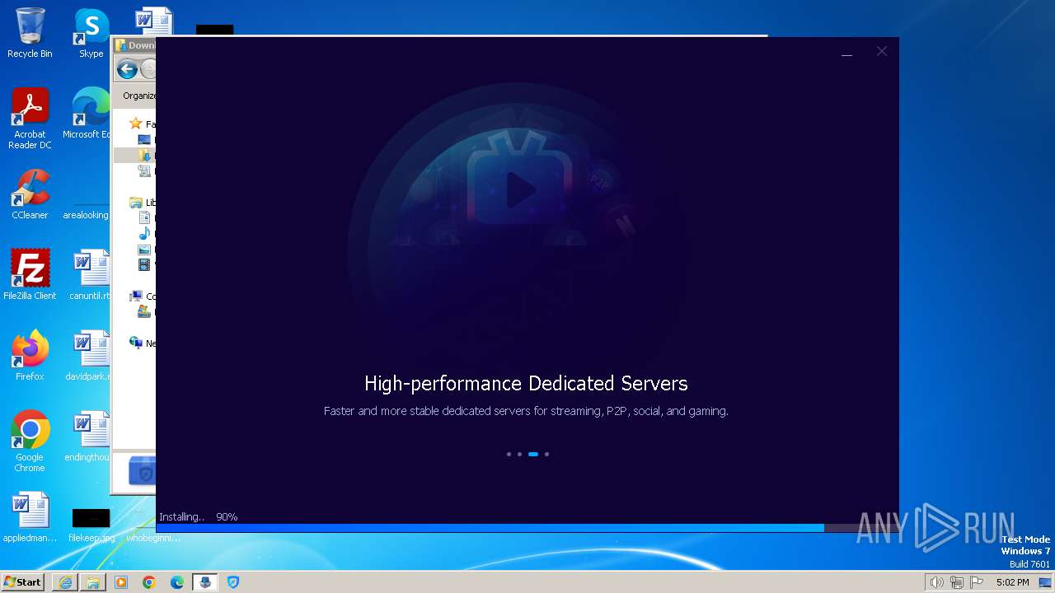Screen dimensions: 1055x593
Task: Go to the first slide dot
Action: (x=509, y=454)
